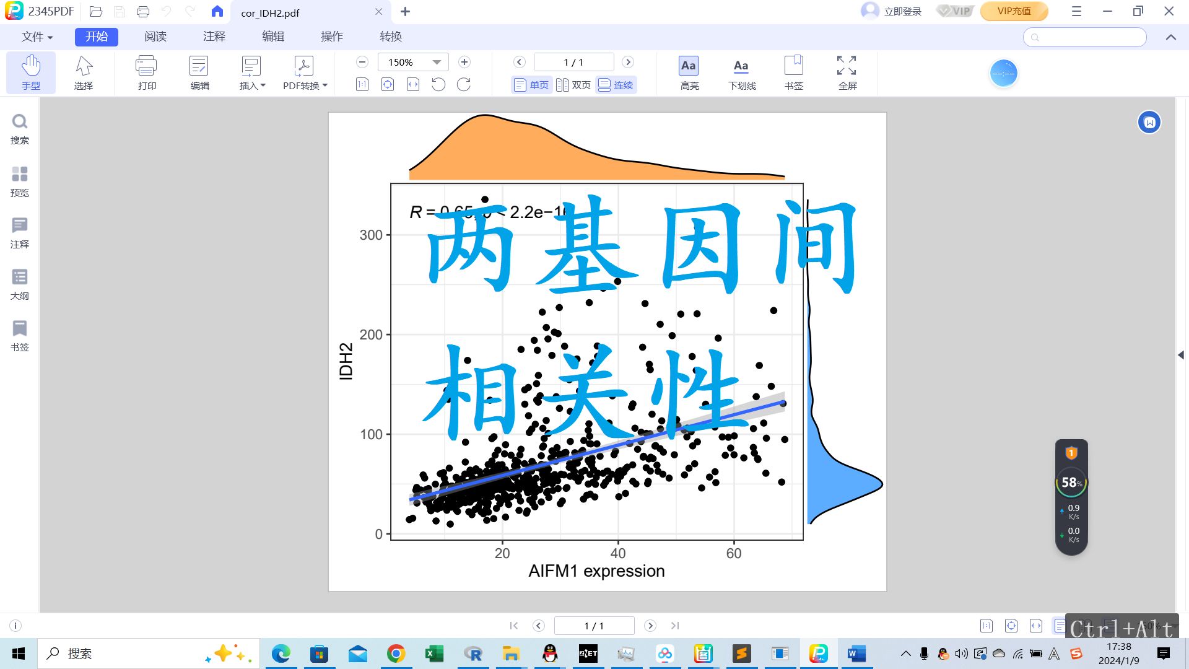This screenshot has width=1189, height=669.
Task: Click the fit width icon
Action: click(x=413, y=84)
